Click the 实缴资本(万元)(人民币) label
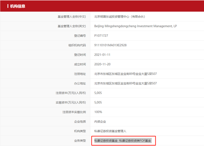 point(71,103)
